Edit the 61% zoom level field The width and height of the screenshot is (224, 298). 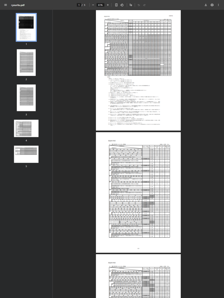[x=100, y=5]
